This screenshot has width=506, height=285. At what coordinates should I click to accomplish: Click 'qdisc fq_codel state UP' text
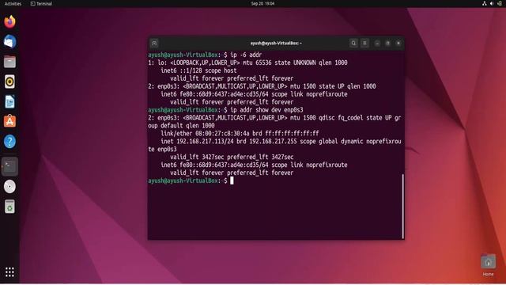[355, 118]
